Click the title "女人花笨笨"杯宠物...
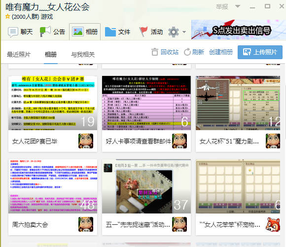Viewport: 286px width, 247px height. (x=230, y=224)
